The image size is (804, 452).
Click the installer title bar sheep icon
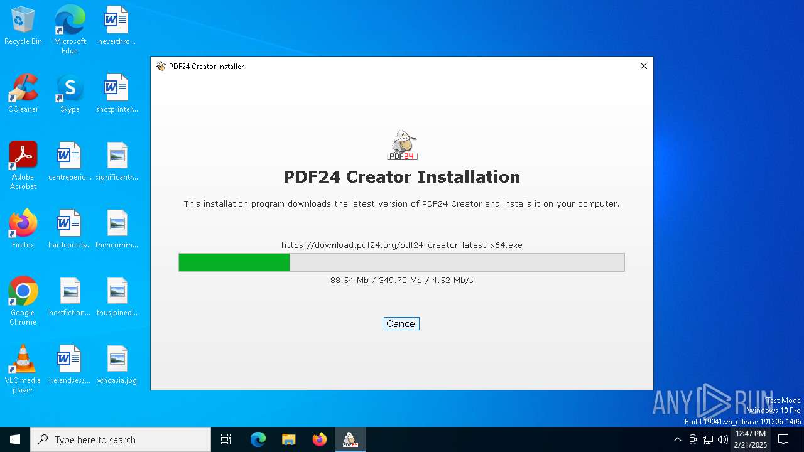tap(161, 66)
